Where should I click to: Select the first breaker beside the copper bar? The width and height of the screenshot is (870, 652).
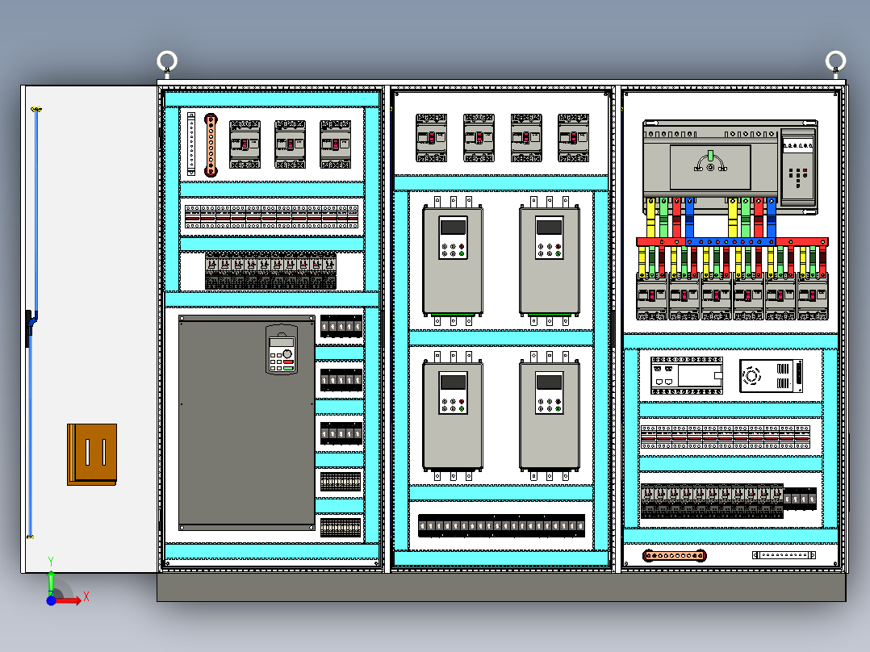[245, 144]
